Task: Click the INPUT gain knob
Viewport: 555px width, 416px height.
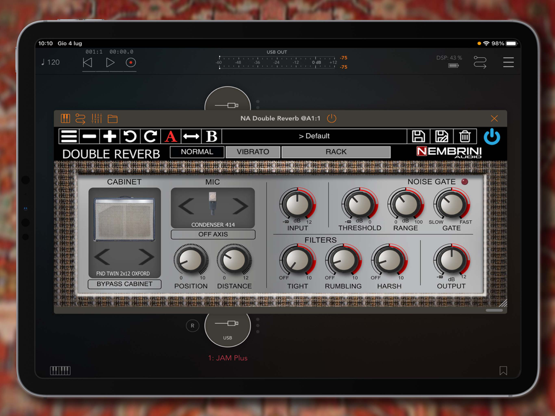Action: tap(297, 205)
